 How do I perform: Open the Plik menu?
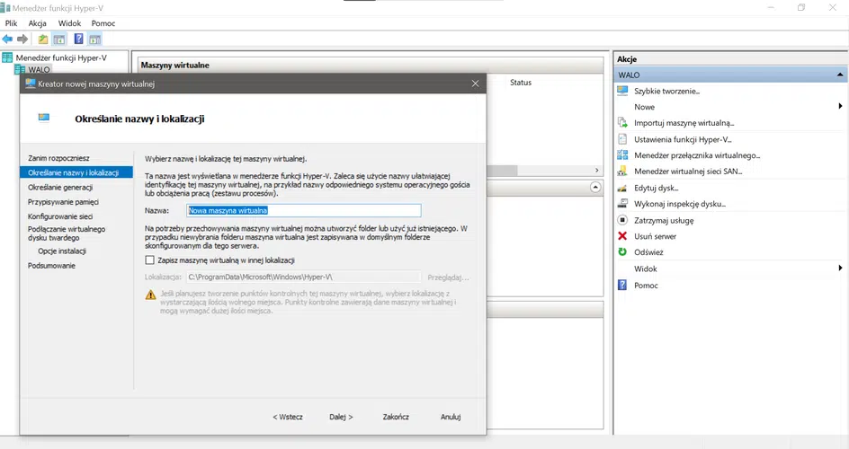(x=12, y=23)
